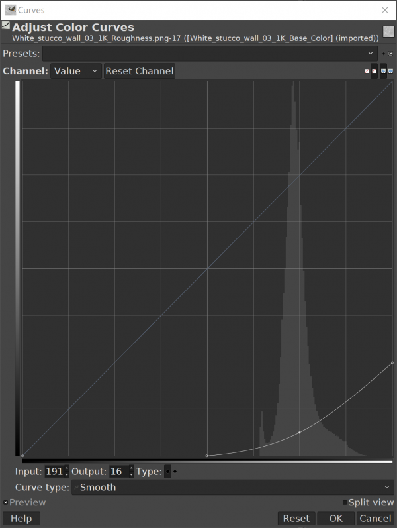Open the Presets dropdown

[x=209, y=53]
